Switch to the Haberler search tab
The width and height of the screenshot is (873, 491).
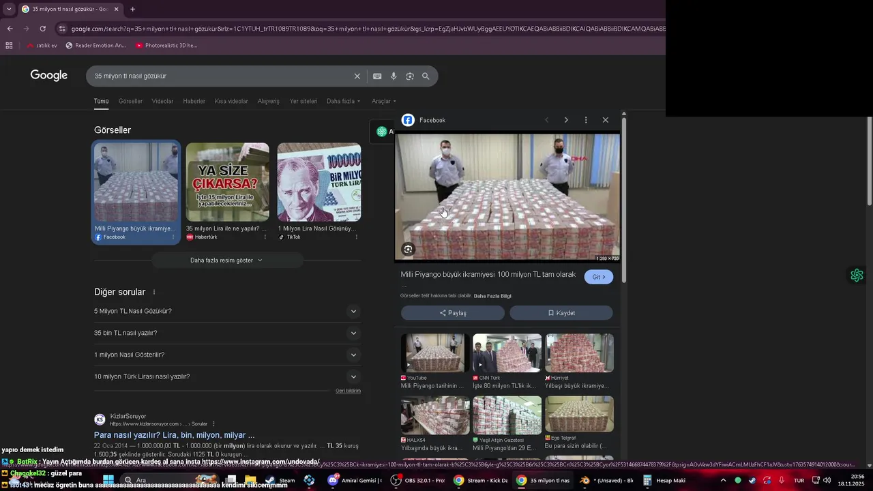coord(194,101)
